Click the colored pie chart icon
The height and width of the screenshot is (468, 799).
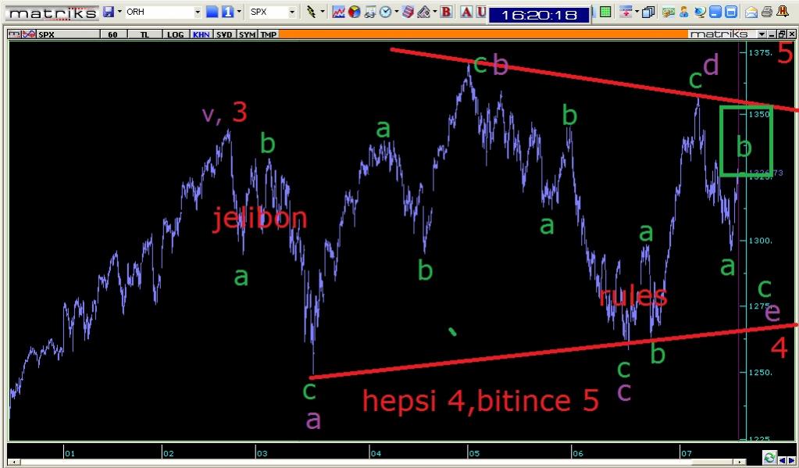[x=354, y=12]
